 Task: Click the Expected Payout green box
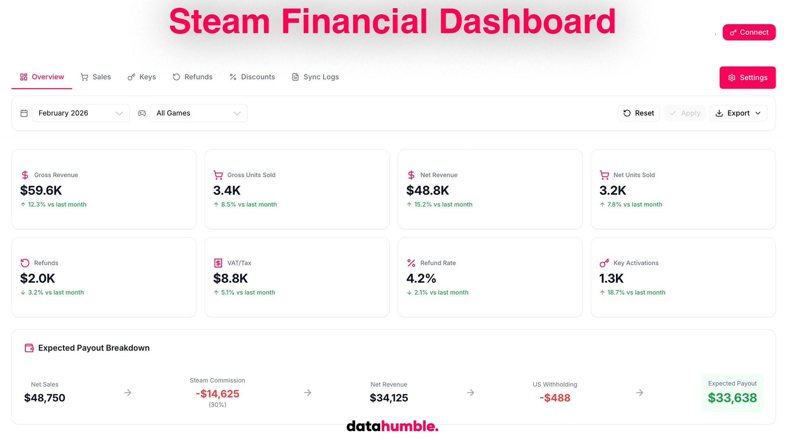tap(732, 392)
